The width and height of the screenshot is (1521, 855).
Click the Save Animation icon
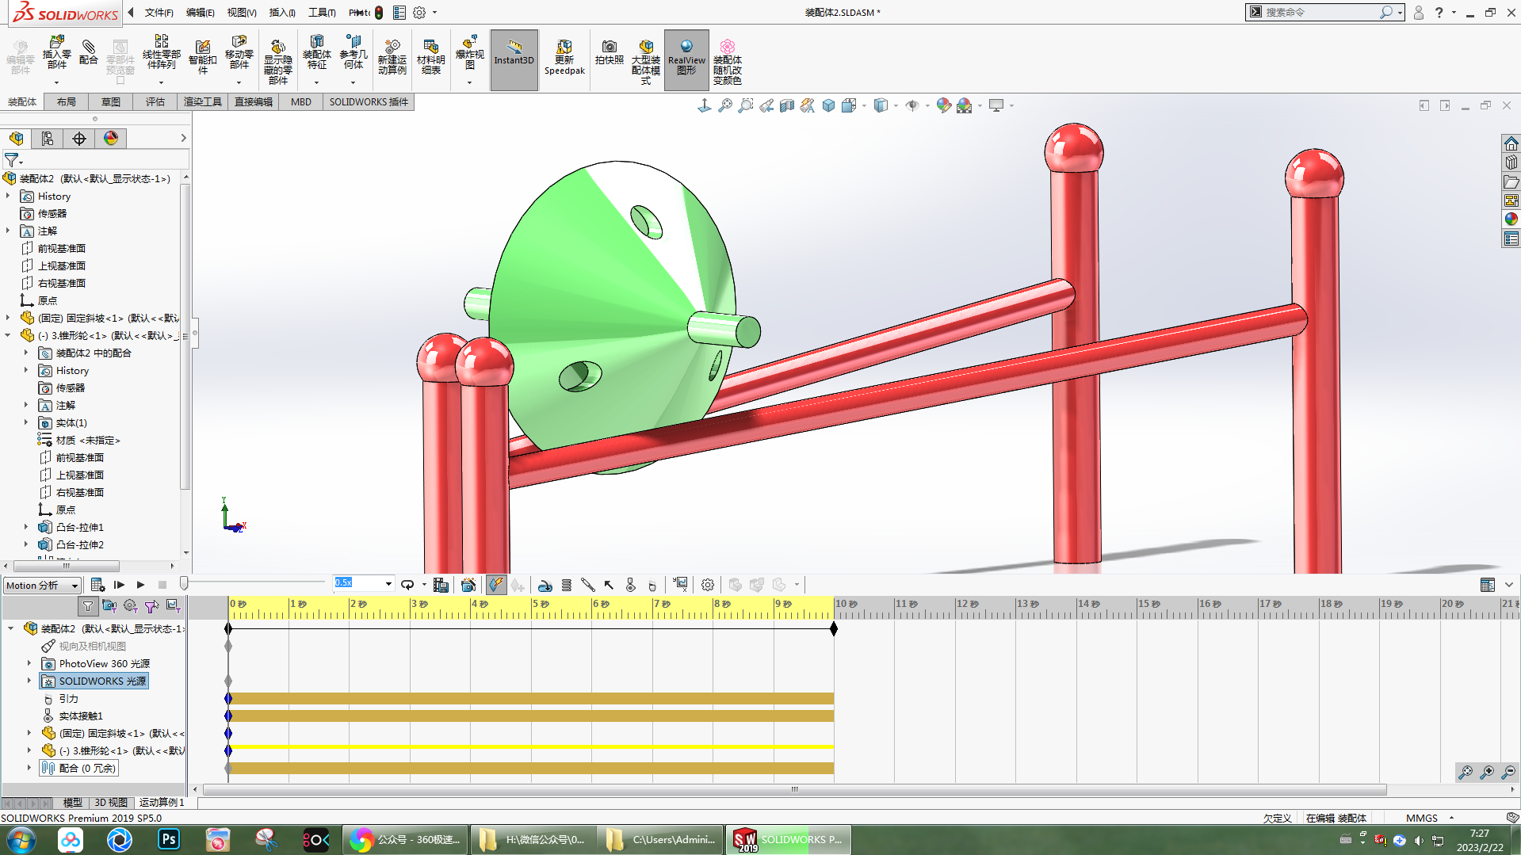coord(441,585)
